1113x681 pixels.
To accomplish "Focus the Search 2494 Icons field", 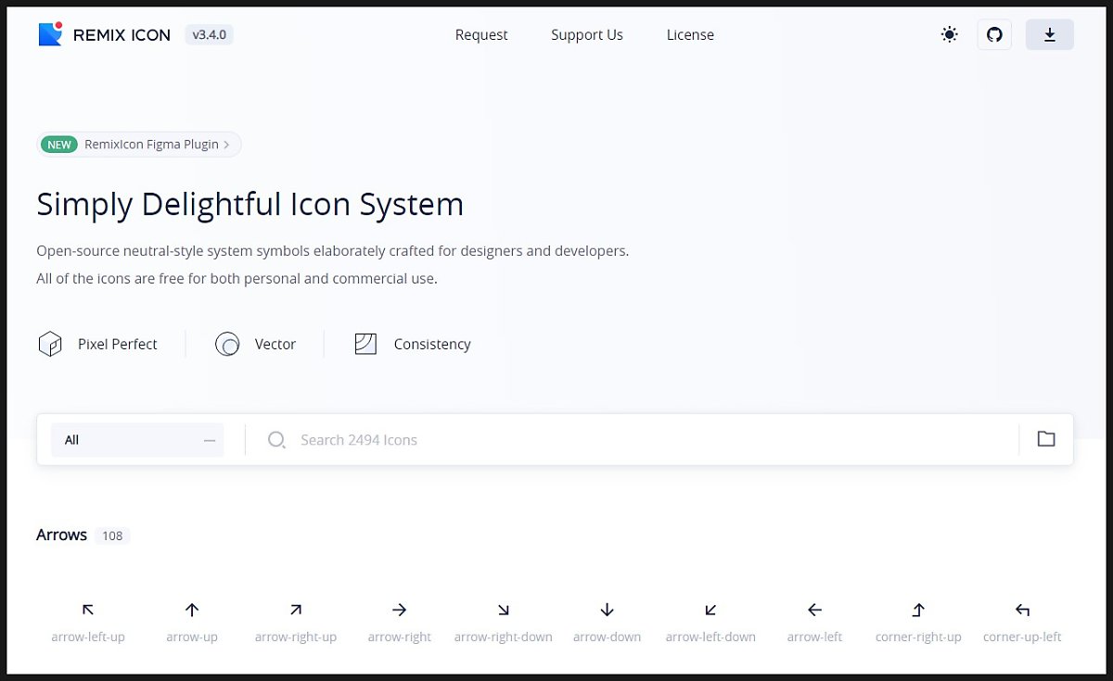I will point(631,440).
